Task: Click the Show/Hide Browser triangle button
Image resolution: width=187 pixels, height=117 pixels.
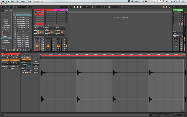Action: pyautogui.click(x=2, y=10)
